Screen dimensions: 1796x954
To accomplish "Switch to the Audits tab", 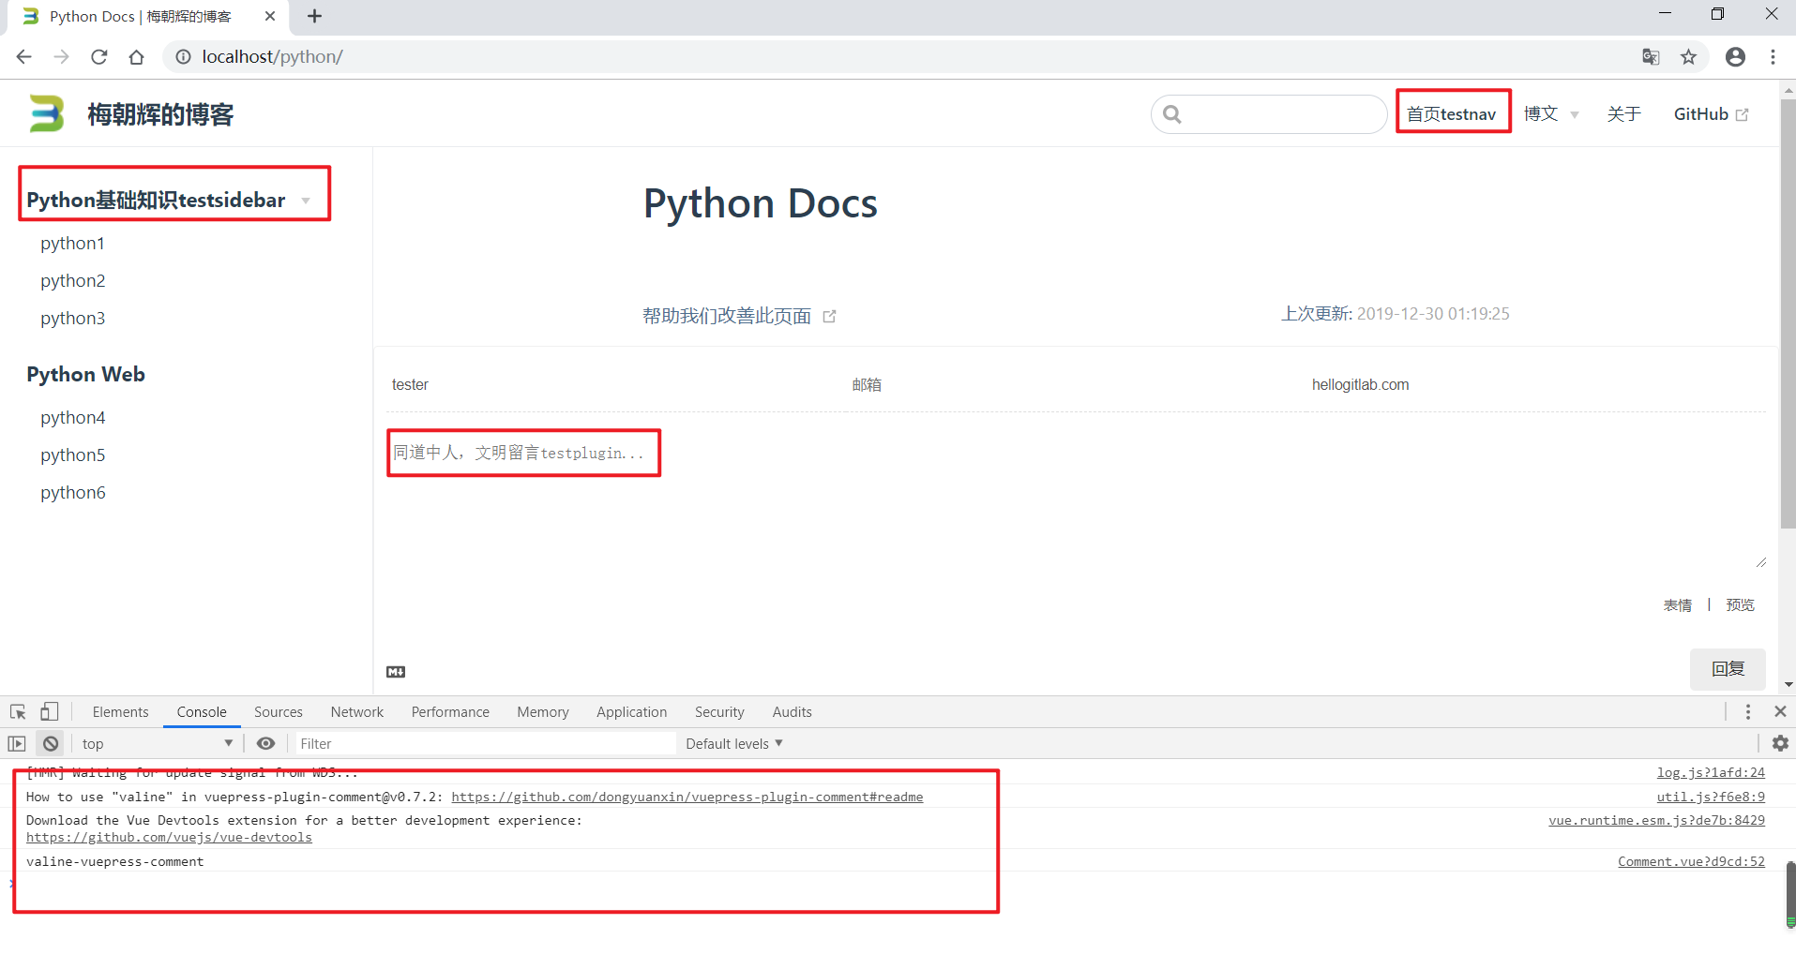I will pyautogui.click(x=792, y=712).
